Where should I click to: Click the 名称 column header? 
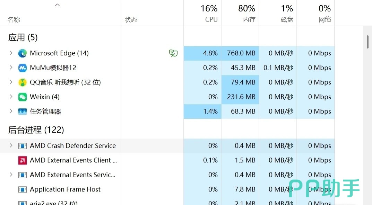point(14,20)
